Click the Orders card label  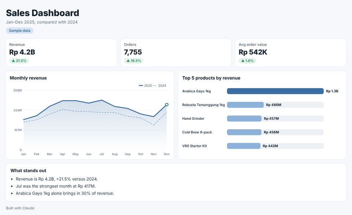coord(130,45)
